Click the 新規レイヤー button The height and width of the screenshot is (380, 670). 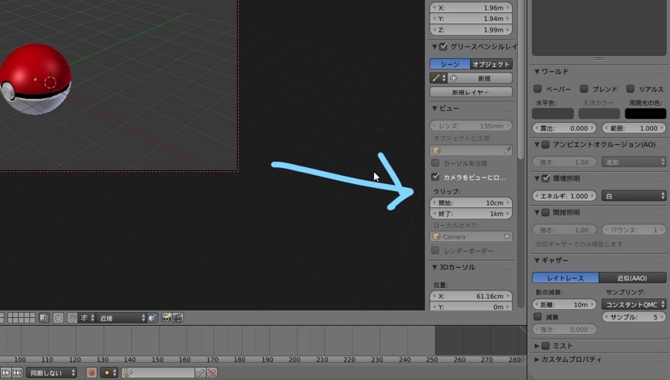click(x=471, y=92)
